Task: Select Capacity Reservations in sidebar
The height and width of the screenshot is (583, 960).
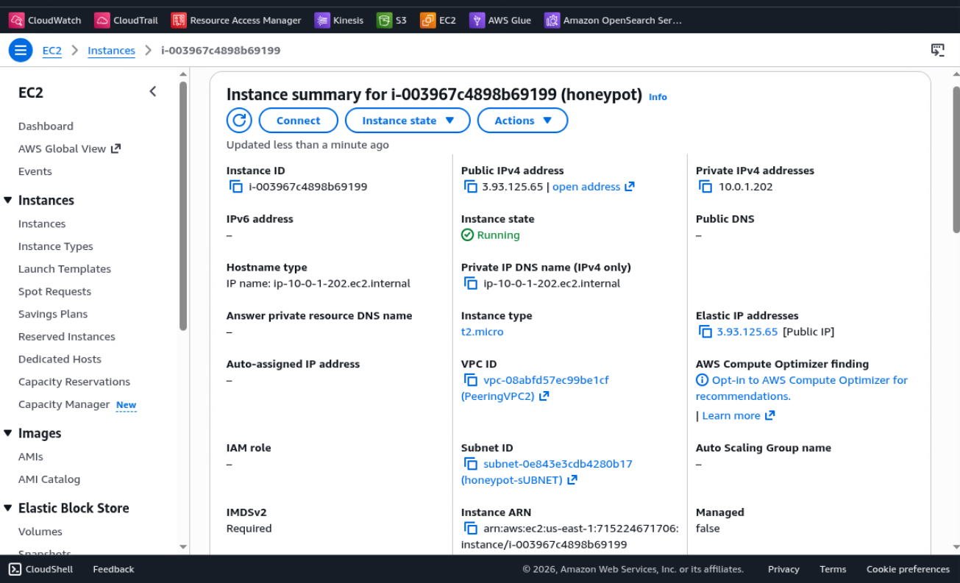Action: tap(74, 382)
